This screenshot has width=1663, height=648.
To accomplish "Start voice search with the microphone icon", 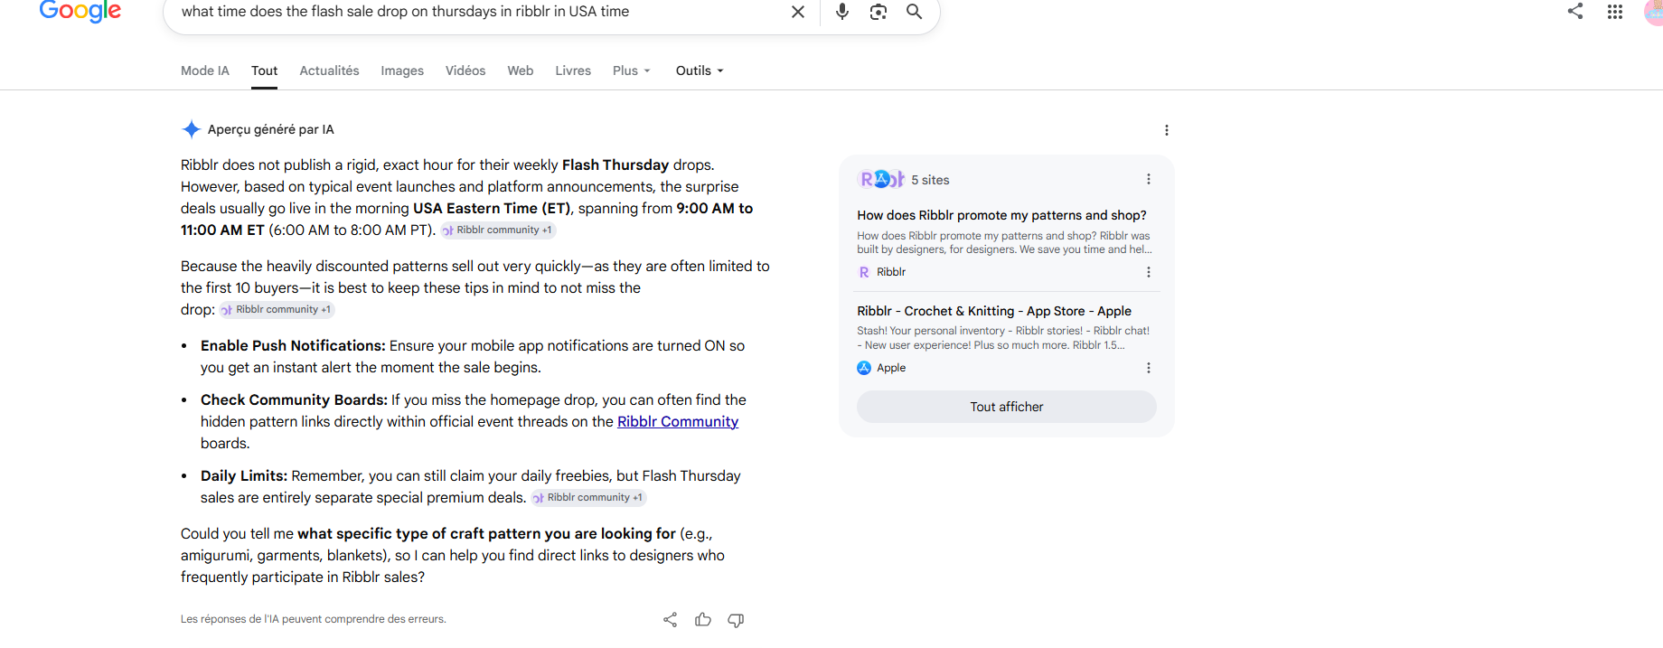I will point(842,12).
